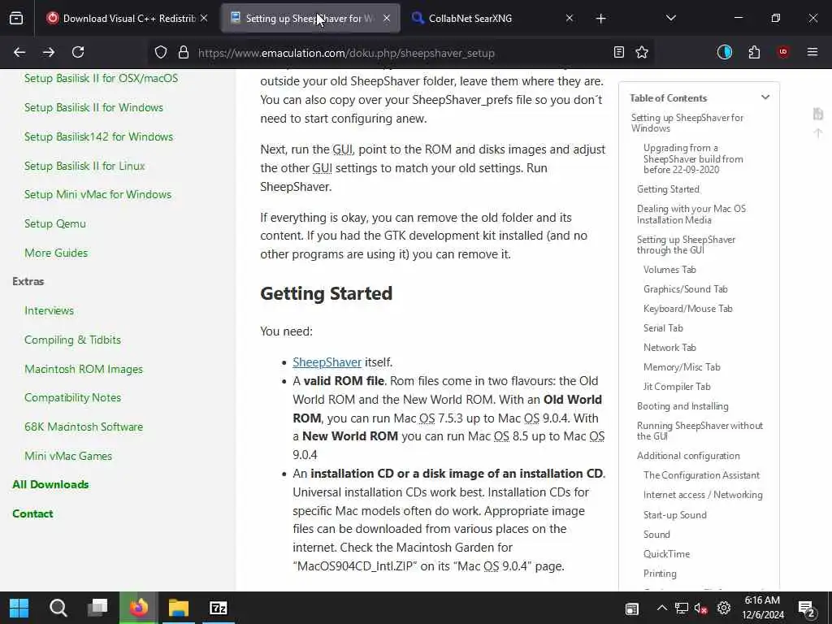Go forward to the next page

coord(48,52)
